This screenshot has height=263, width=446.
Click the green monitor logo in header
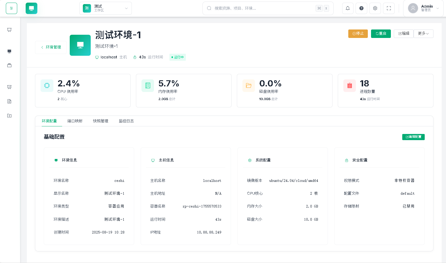click(x=32, y=8)
